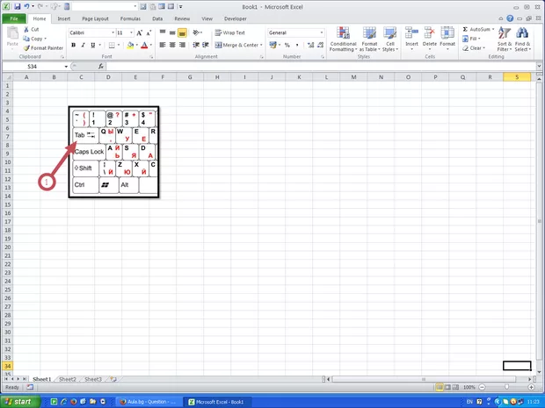Switch to the Page Layout tab
The height and width of the screenshot is (408, 545).
pos(96,18)
